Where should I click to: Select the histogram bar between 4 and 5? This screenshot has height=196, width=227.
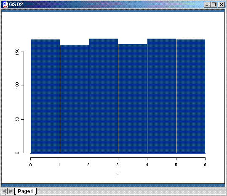[x=162, y=96]
